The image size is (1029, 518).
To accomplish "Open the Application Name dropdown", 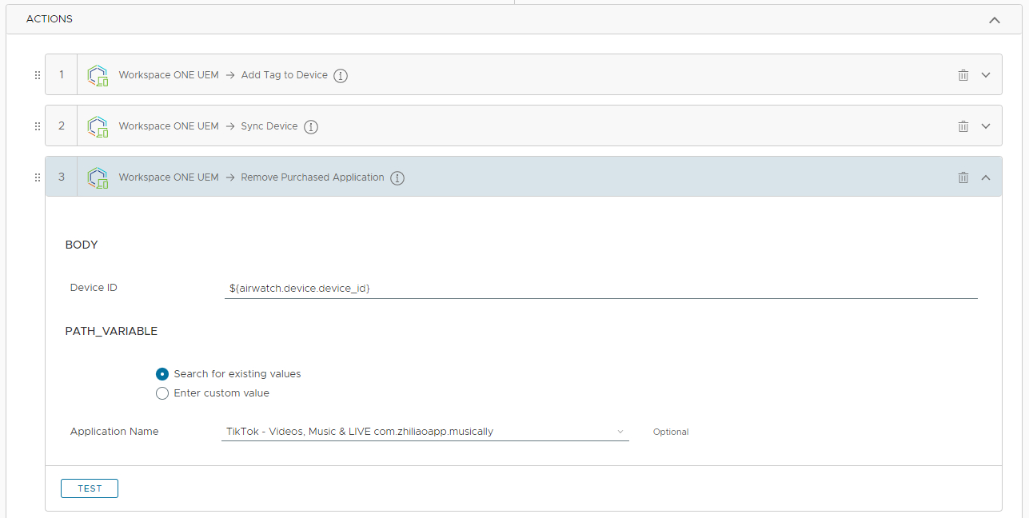I will point(425,432).
